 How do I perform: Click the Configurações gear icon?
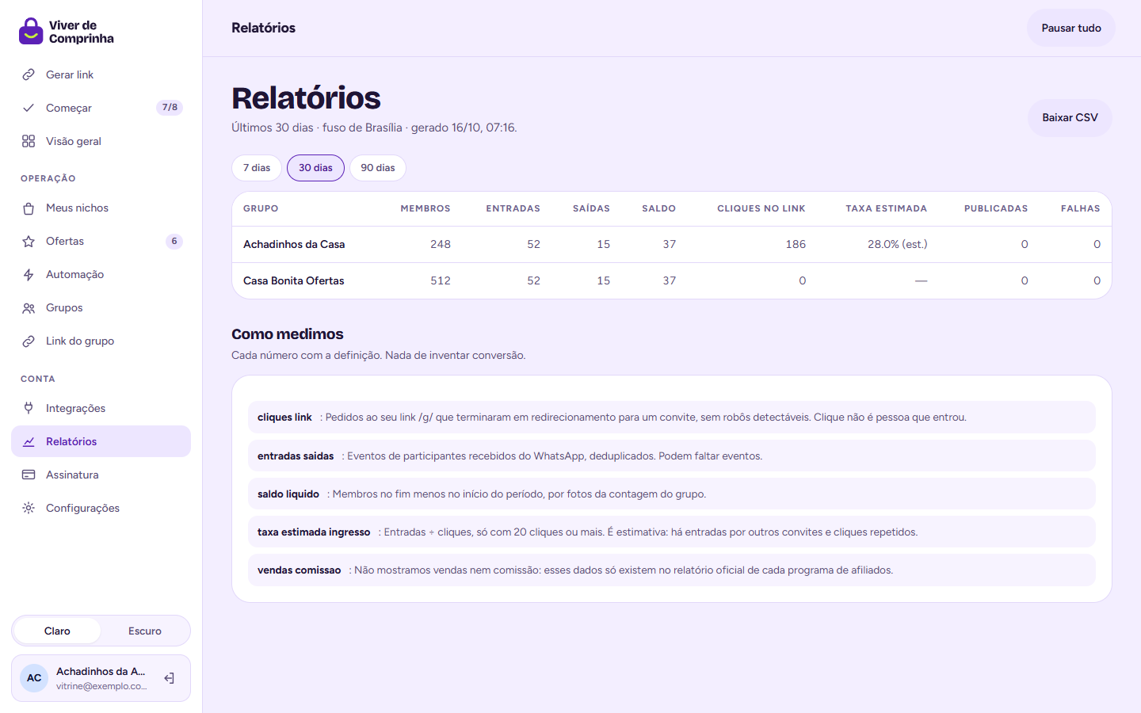pos(29,508)
